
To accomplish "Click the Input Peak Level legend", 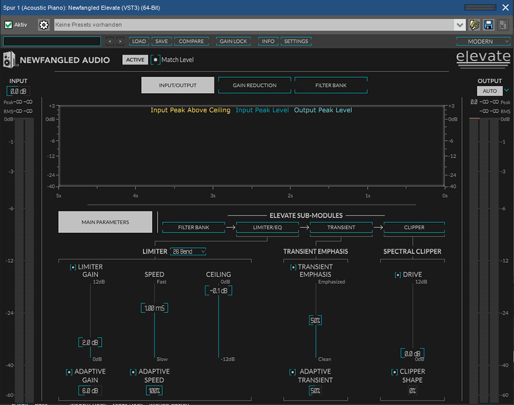I will [x=262, y=110].
